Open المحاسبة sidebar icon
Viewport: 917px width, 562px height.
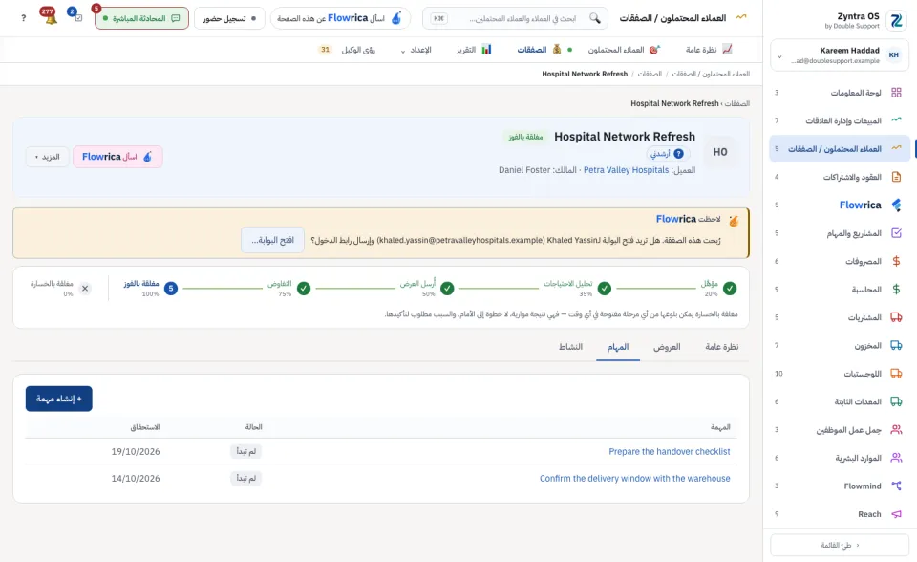click(896, 290)
